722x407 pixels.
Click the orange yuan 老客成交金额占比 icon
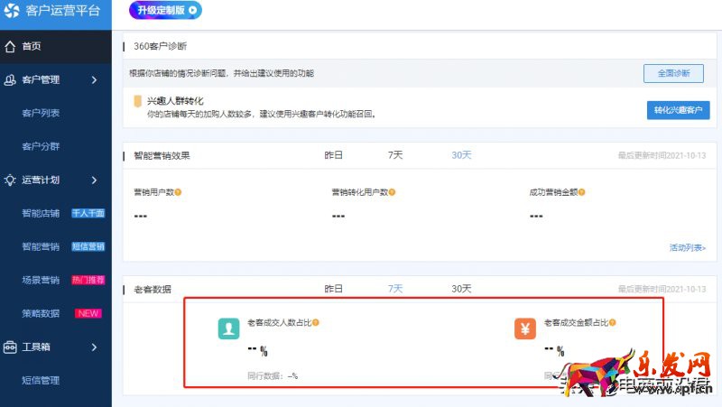(525, 328)
